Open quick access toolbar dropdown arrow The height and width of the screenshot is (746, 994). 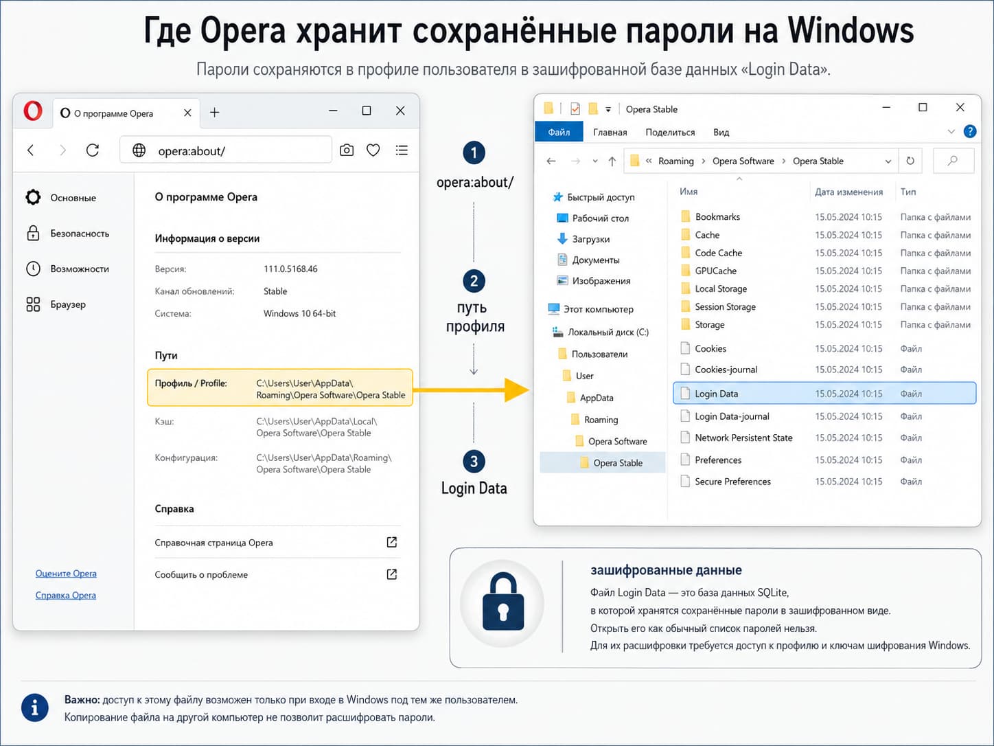[x=608, y=110]
